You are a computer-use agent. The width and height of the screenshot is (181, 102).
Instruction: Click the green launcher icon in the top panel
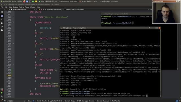(33, 1)
